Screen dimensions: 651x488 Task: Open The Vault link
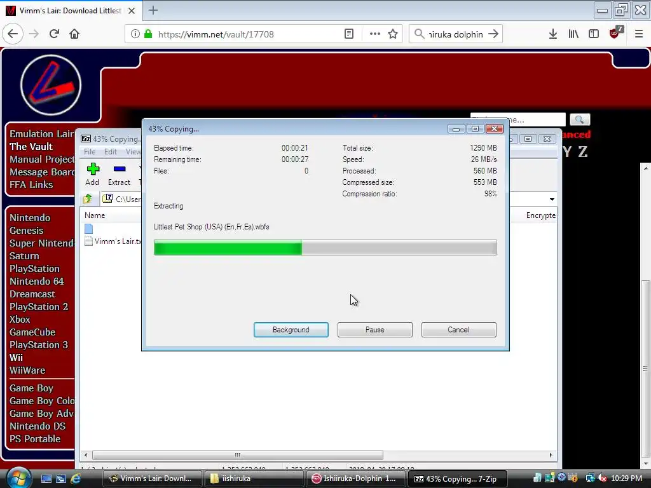(x=31, y=147)
